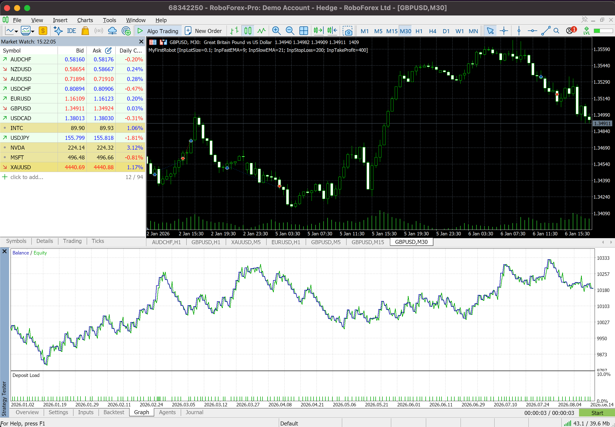Switch chart to bar chart mode

pyautogui.click(x=234, y=31)
